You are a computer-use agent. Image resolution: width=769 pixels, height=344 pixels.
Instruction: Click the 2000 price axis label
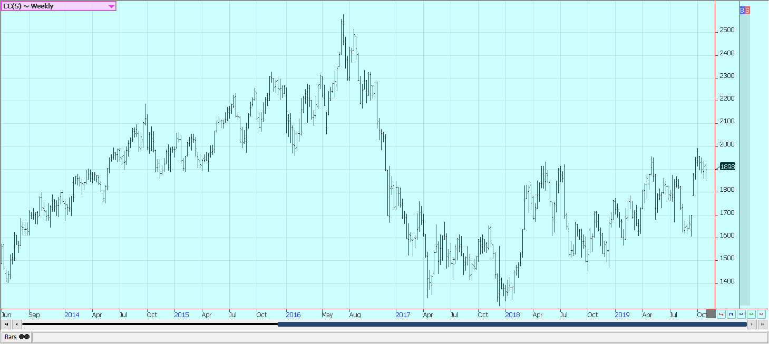[x=727, y=144]
